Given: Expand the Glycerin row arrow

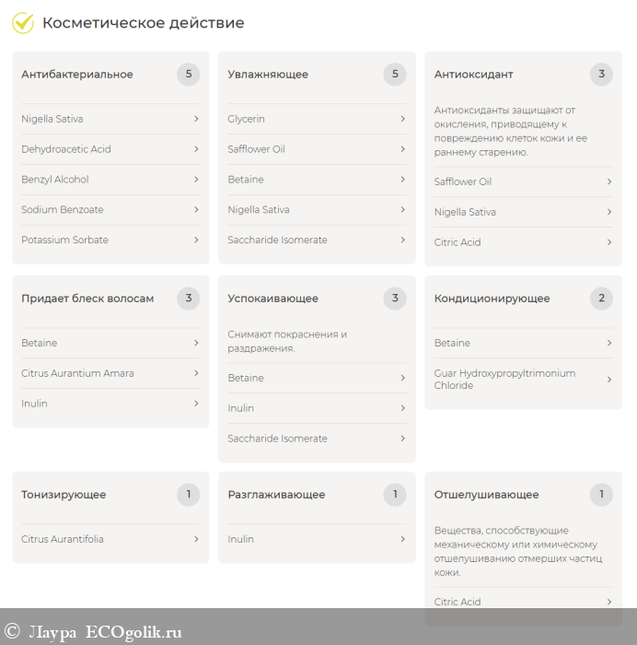Looking at the screenshot, I should pyautogui.click(x=402, y=119).
